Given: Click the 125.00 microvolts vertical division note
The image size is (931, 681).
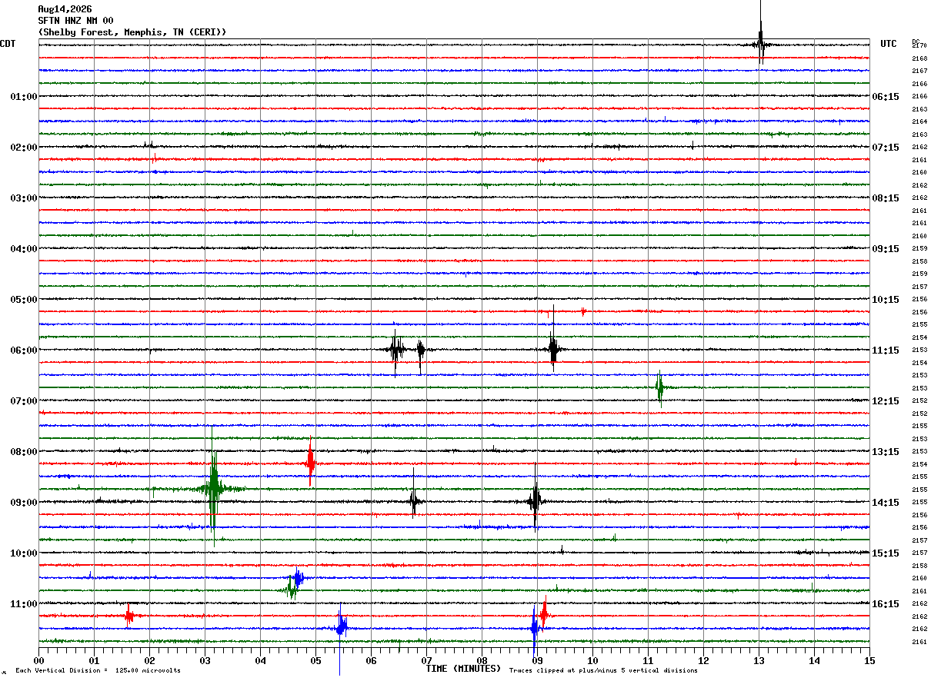Looking at the screenshot, I should [x=98, y=671].
